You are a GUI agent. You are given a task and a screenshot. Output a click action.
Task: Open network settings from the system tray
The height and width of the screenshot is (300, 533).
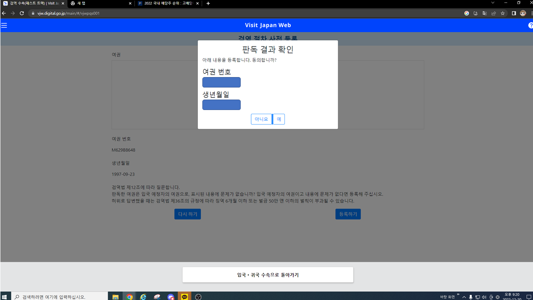tap(477, 297)
